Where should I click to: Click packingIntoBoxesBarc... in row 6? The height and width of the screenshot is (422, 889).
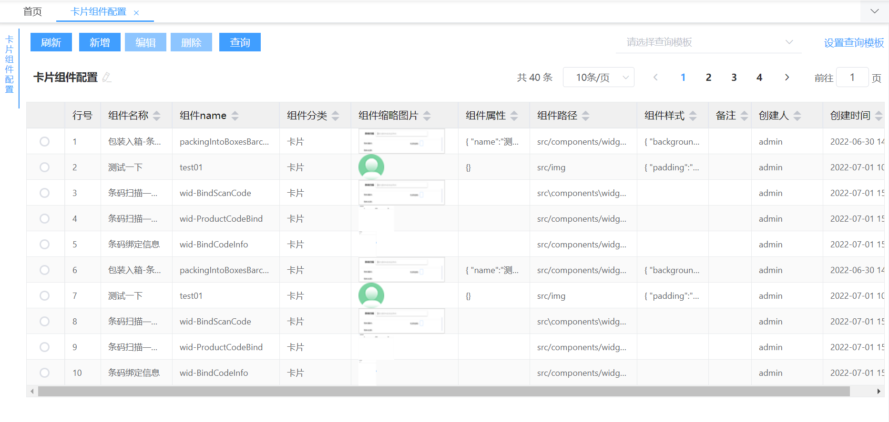tap(225, 270)
